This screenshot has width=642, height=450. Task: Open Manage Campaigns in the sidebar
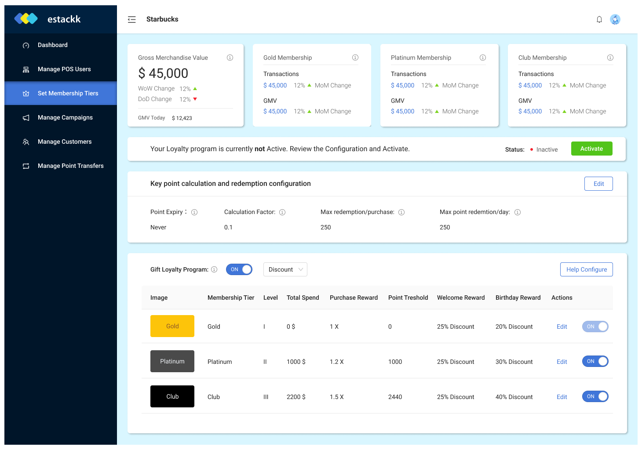pos(65,117)
